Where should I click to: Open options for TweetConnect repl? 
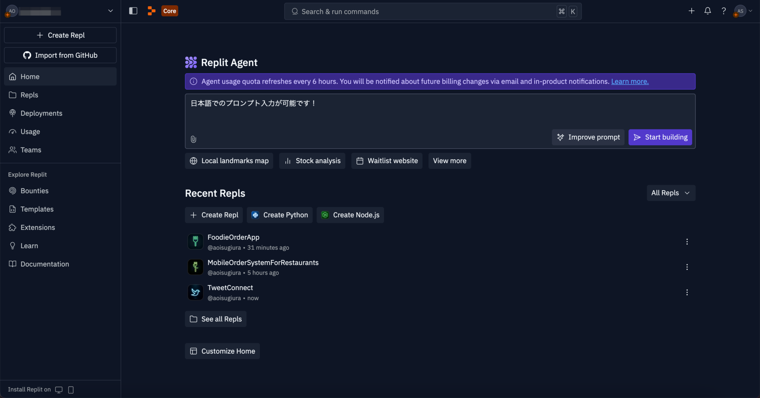[687, 292]
